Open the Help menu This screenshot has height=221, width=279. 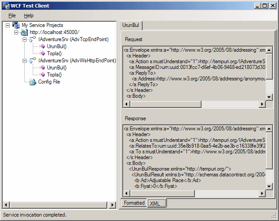point(28,15)
